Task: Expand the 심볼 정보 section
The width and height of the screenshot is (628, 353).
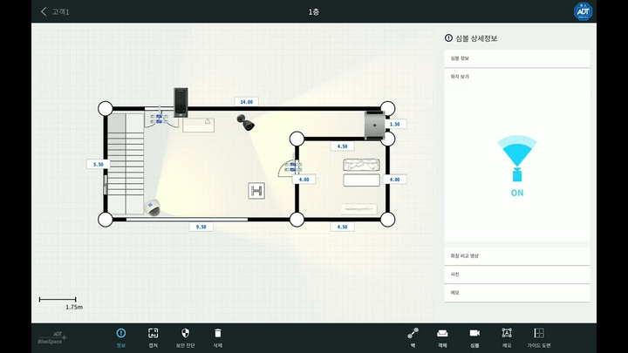Action: click(x=517, y=58)
